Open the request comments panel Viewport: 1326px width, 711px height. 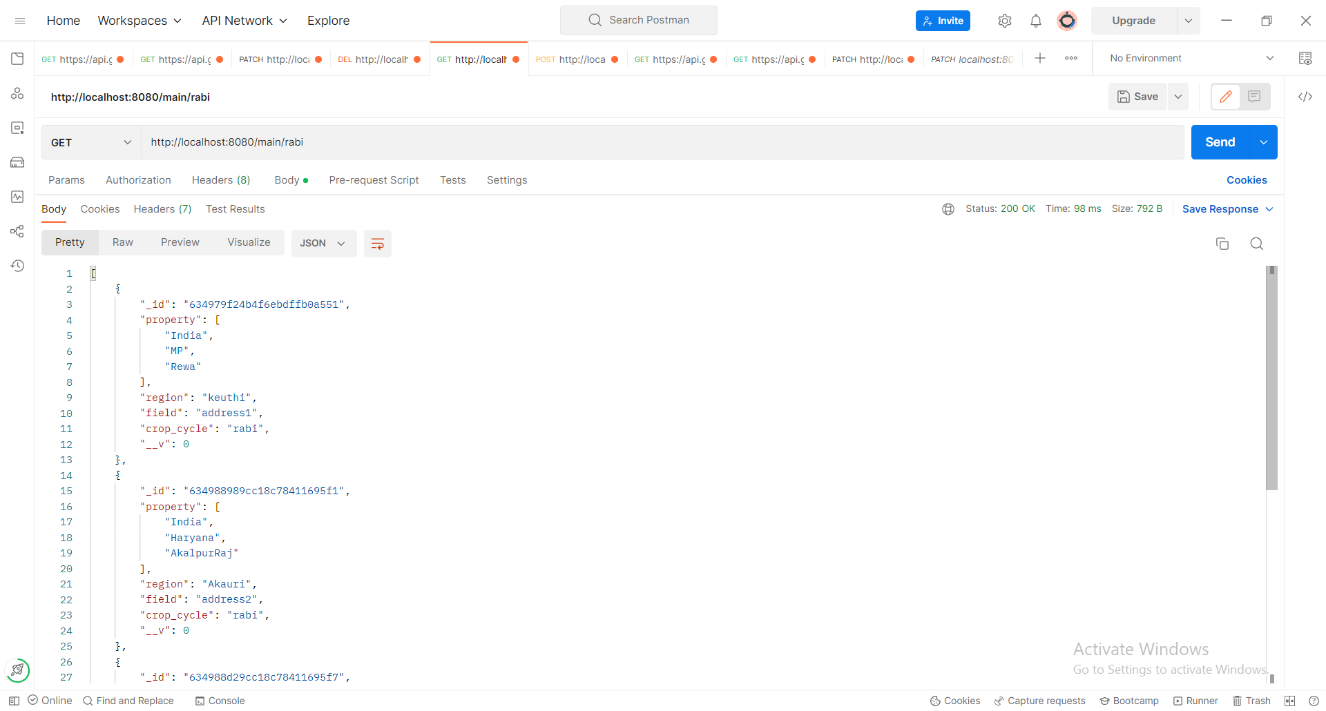[x=1255, y=97]
